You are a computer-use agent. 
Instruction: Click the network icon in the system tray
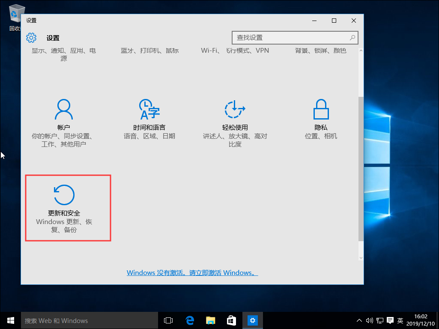coord(379,320)
